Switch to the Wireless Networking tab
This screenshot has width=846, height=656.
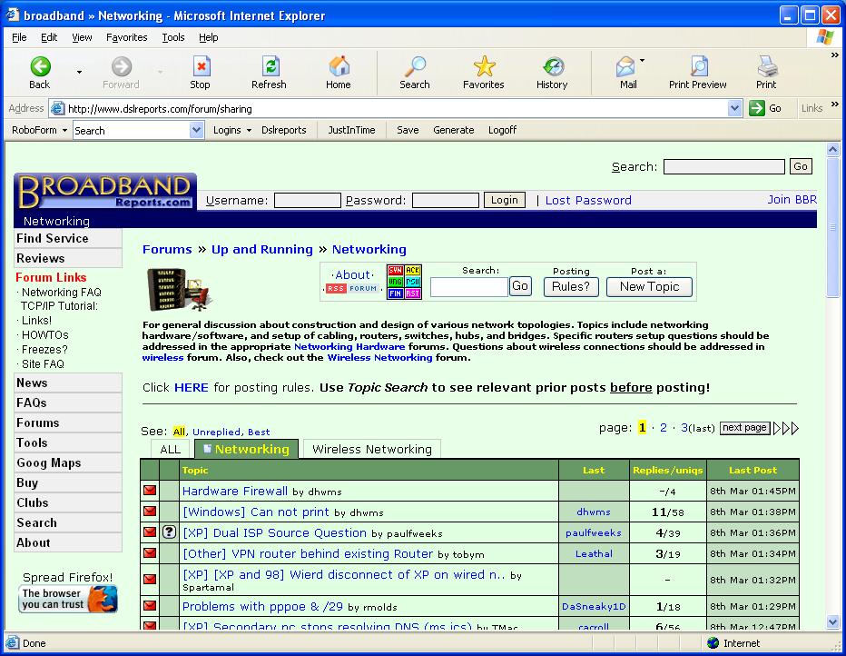pos(371,449)
